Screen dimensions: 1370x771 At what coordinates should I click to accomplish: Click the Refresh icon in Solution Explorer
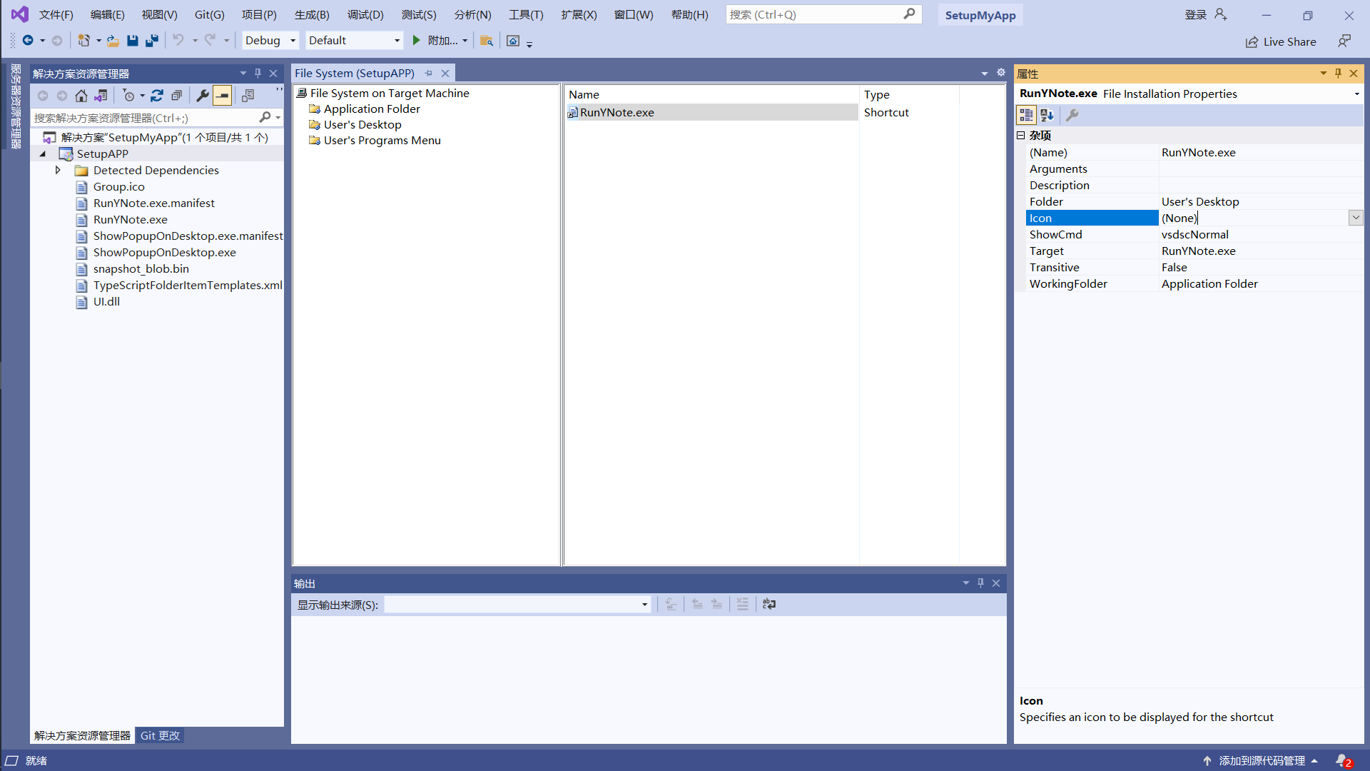click(157, 96)
